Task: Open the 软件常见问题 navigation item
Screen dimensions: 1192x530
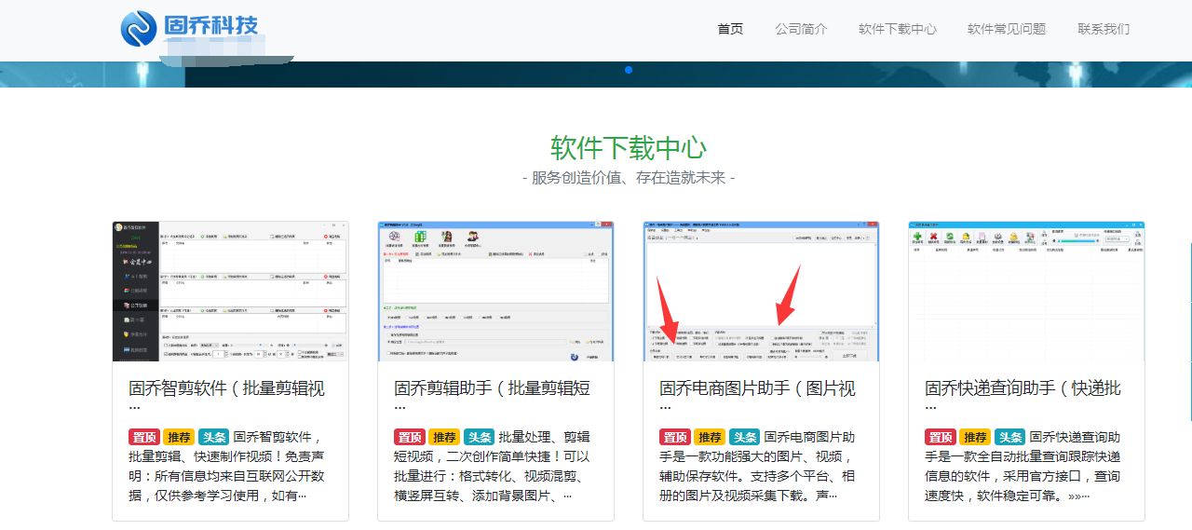Action: (x=1007, y=29)
